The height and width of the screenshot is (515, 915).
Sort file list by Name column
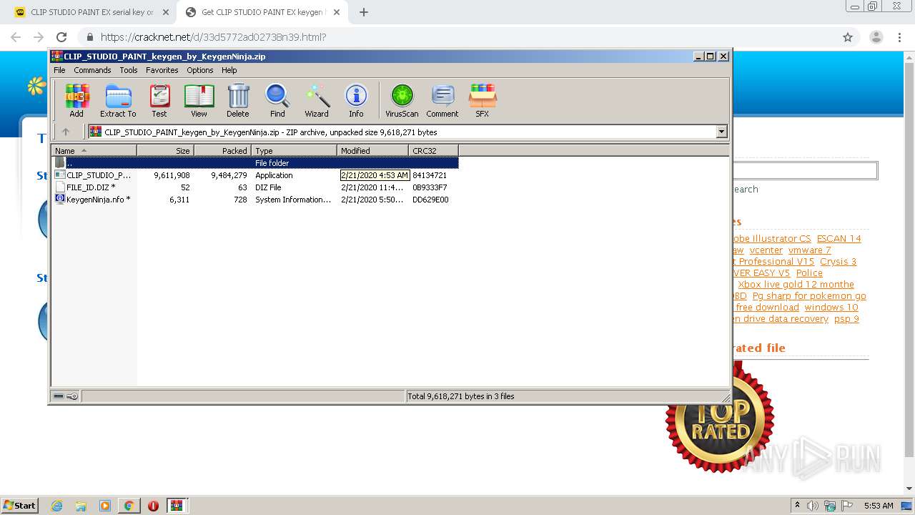tap(94, 150)
